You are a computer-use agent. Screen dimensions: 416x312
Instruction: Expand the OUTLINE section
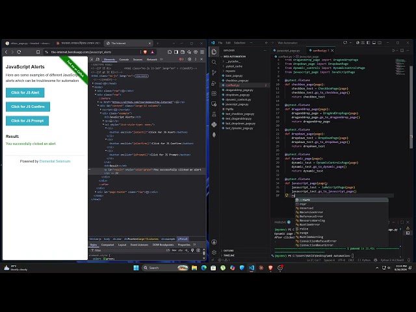[x=228, y=250]
